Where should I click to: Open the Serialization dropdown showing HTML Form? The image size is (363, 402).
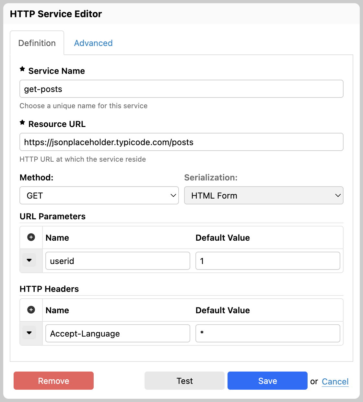coord(263,195)
